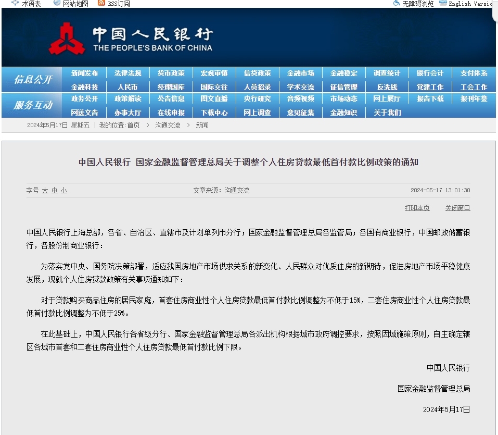Go to 信贷政策 section
This screenshot has height=435, width=498.
pyautogui.click(x=257, y=73)
